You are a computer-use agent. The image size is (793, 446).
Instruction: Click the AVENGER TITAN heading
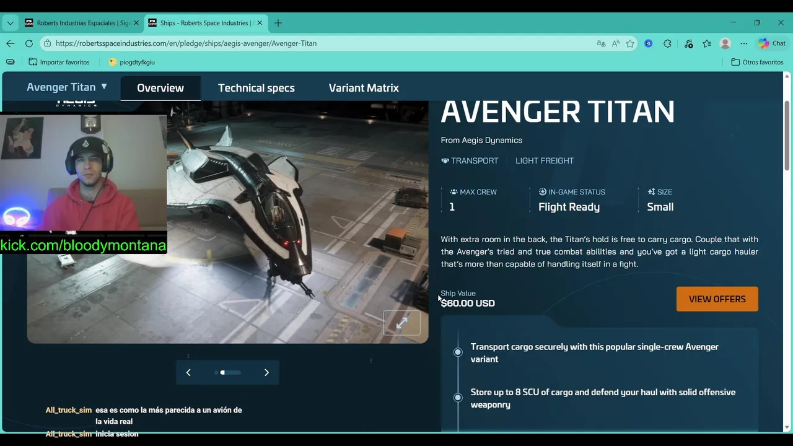(x=558, y=111)
